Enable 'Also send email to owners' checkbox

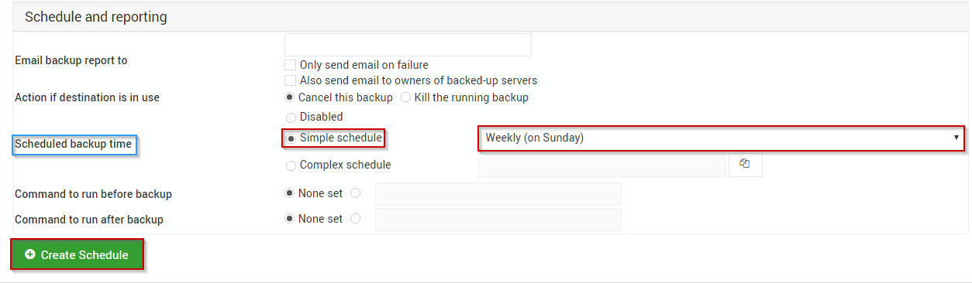[290, 80]
